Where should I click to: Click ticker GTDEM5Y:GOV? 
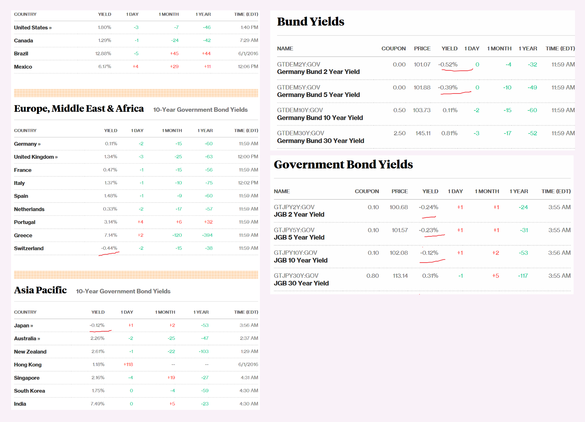[x=299, y=87]
